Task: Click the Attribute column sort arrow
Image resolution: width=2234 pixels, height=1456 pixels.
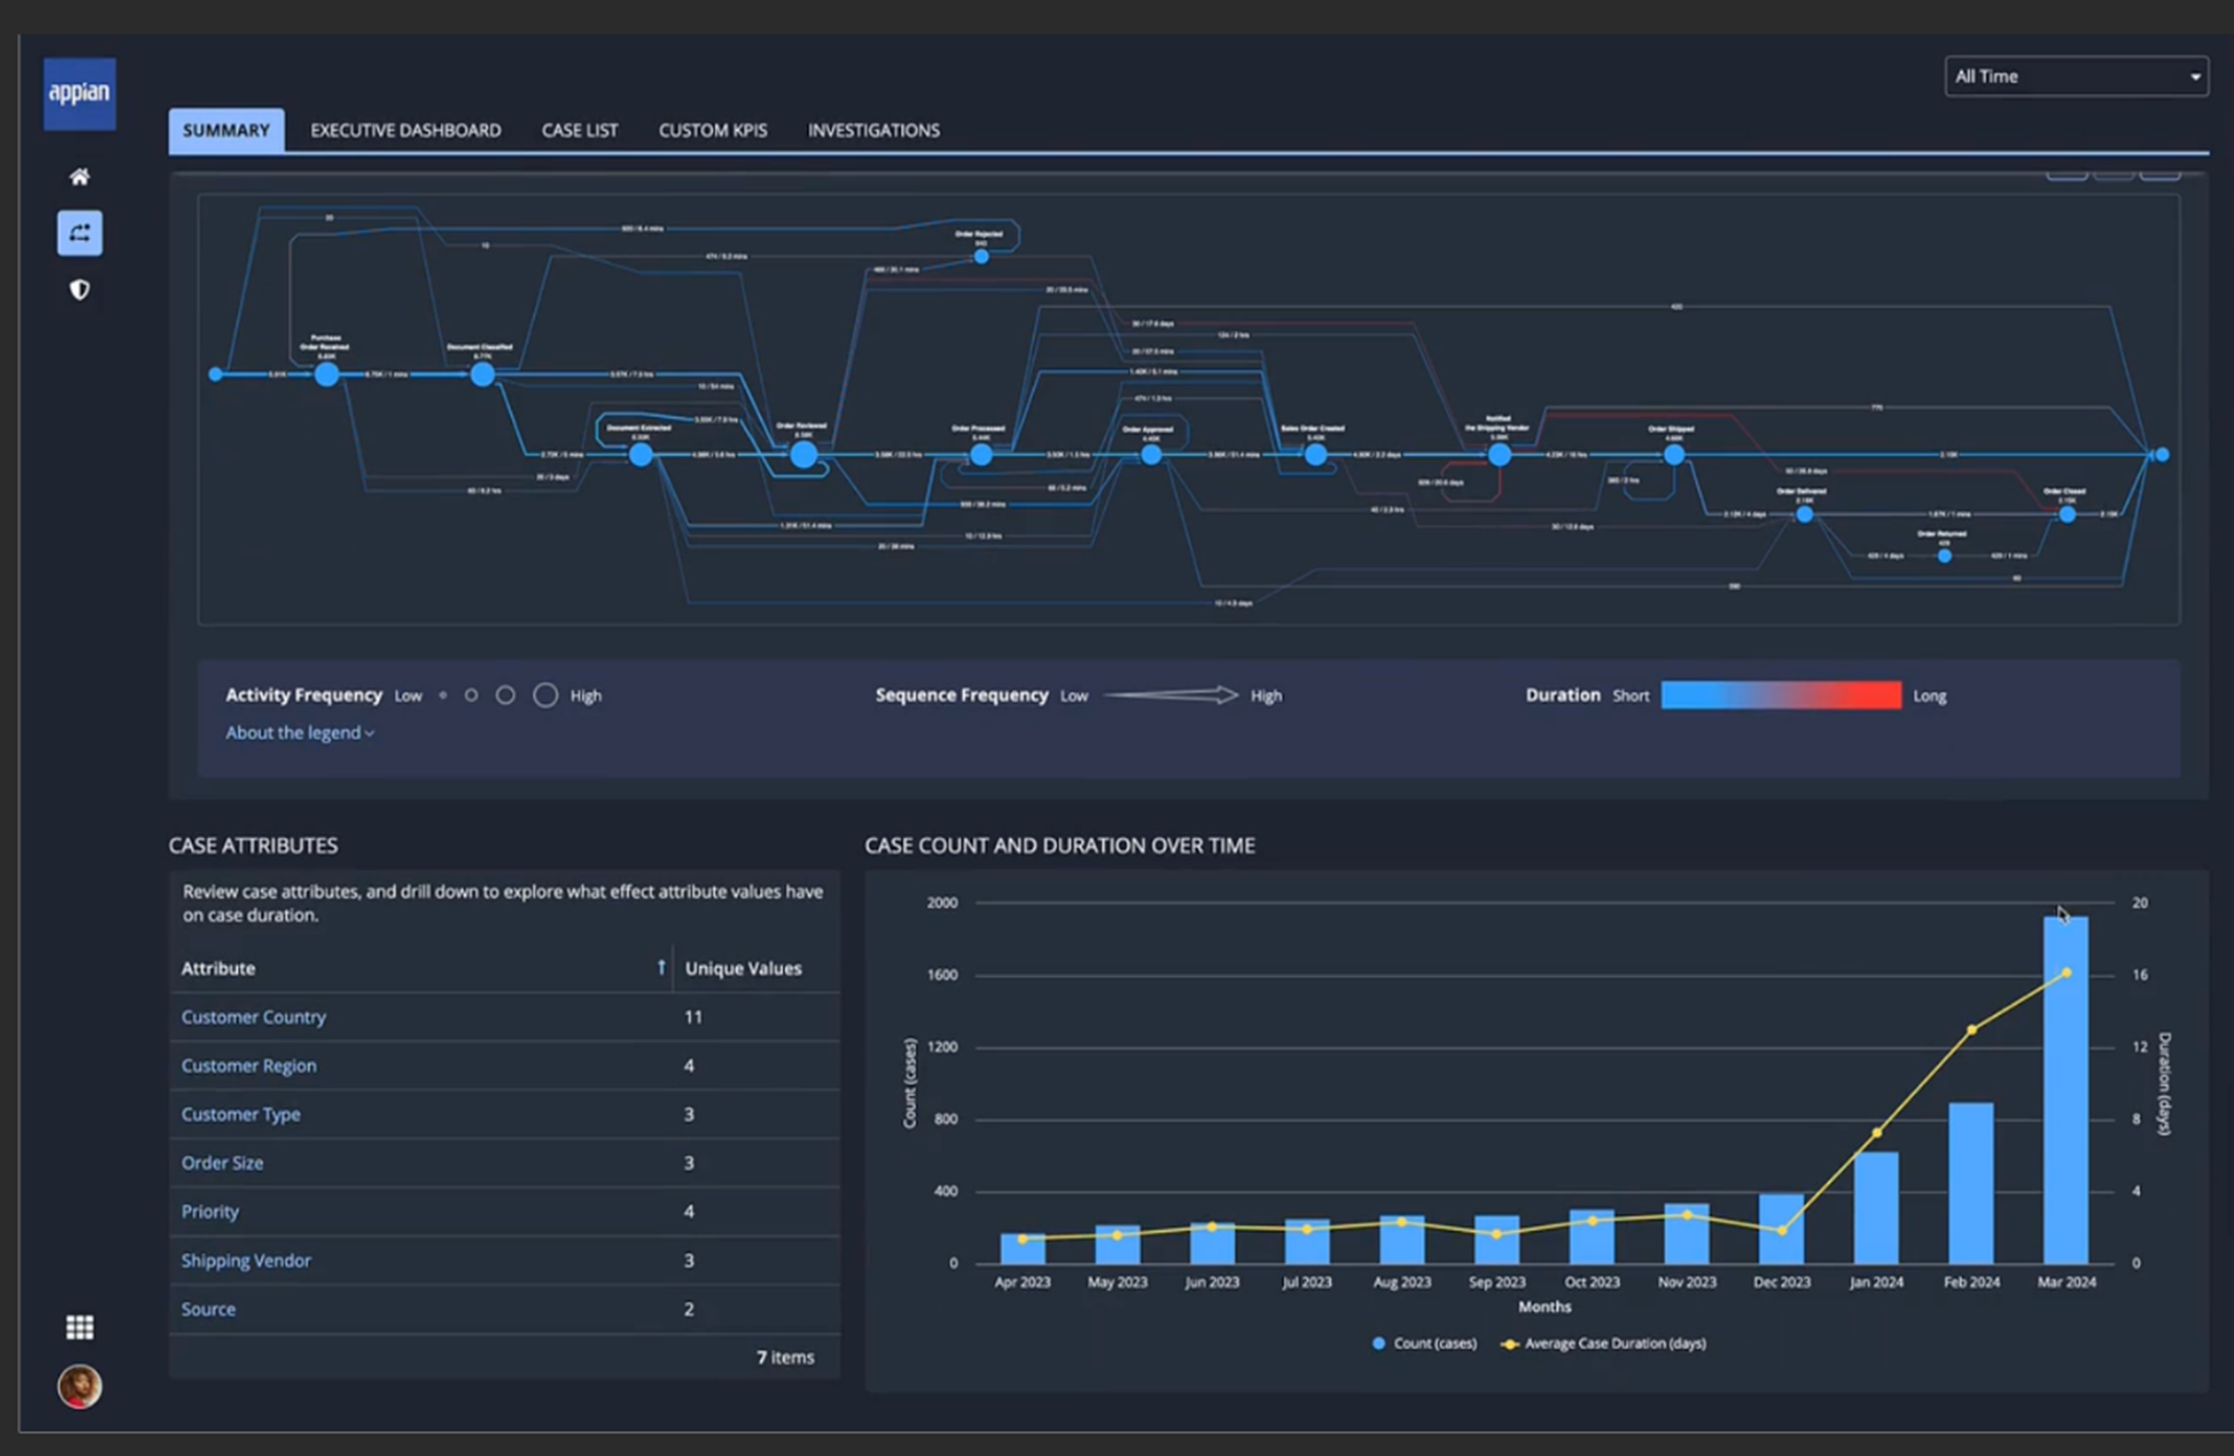Action: [x=661, y=967]
